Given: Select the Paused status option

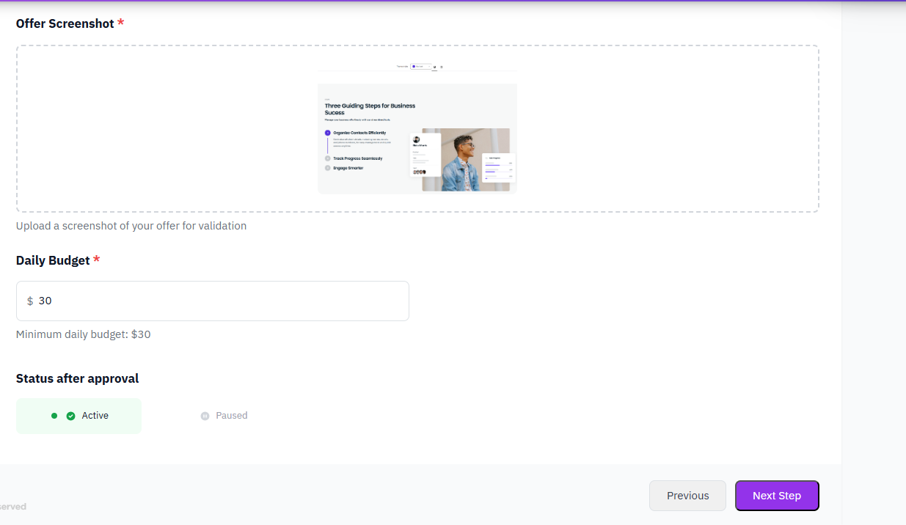Looking at the screenshot, I should coord(224,416).
